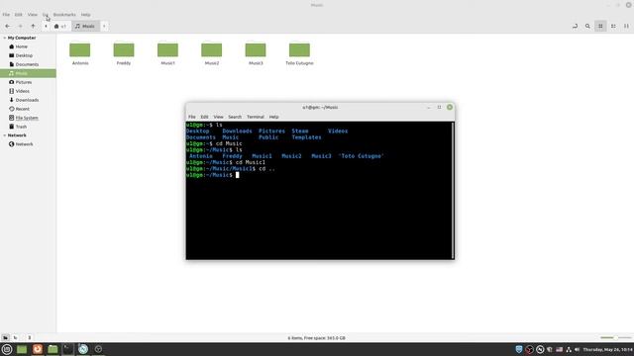Click the blue round app icon in taskbar
634x356 pixels.
83,349
